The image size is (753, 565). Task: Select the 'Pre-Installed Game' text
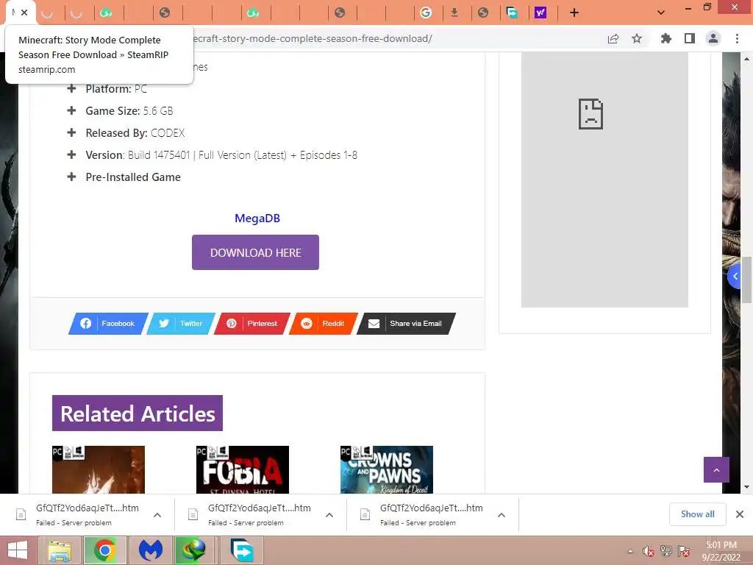tap(133, 177)
